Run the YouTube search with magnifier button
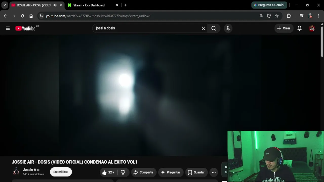 (214, 28)
